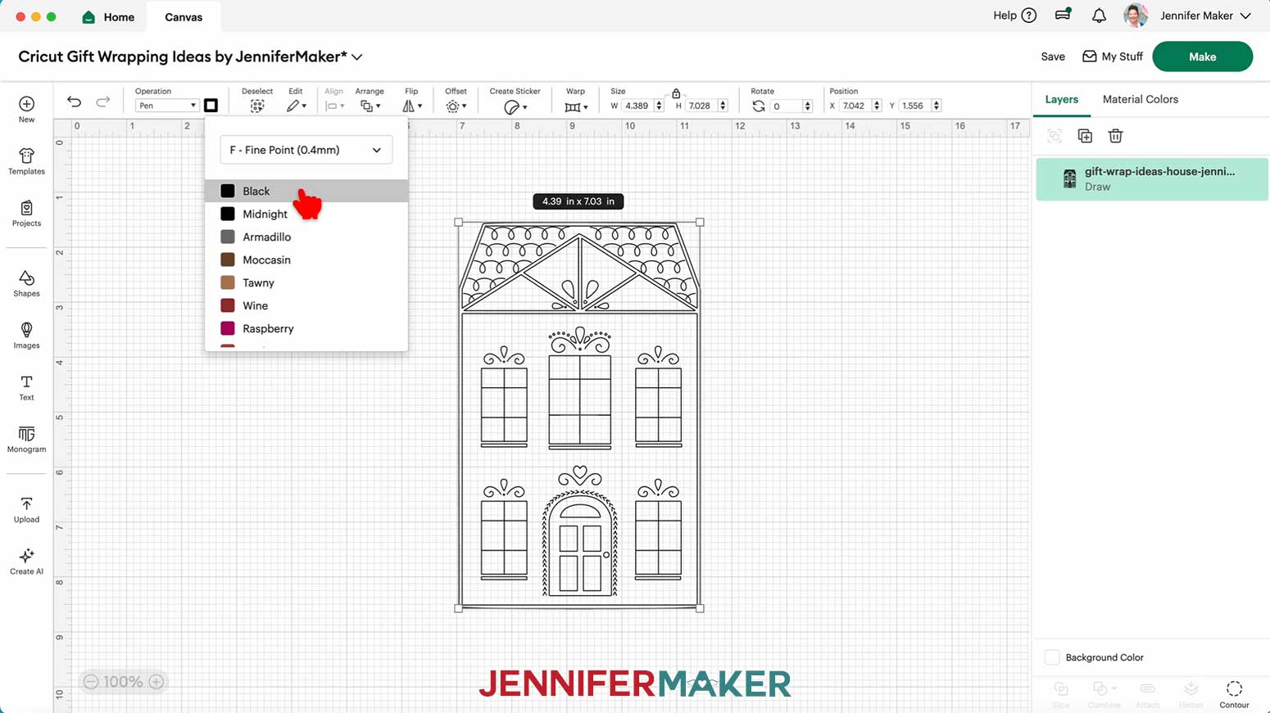
Task: Expand the Arrange dropdown
Action: coord(370,106)
